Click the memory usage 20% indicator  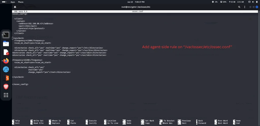[223, 2]
